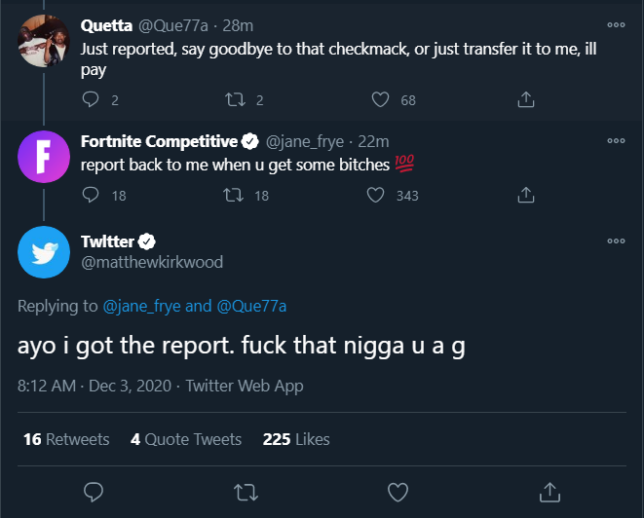
Task: View the 4 Quote Tweets
Action: pos(186,439)
